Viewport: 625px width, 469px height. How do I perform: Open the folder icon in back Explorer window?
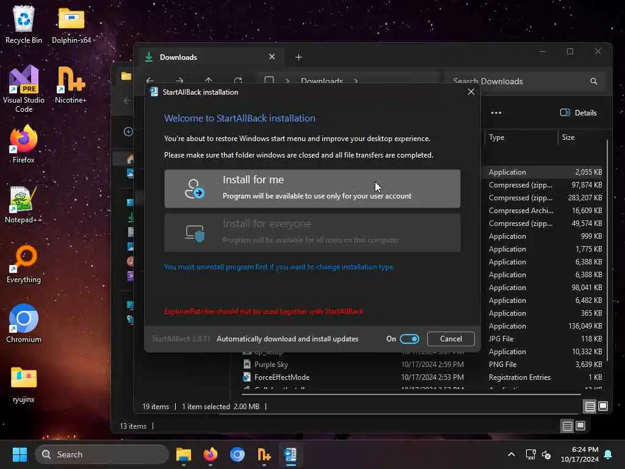coord(126,76)
